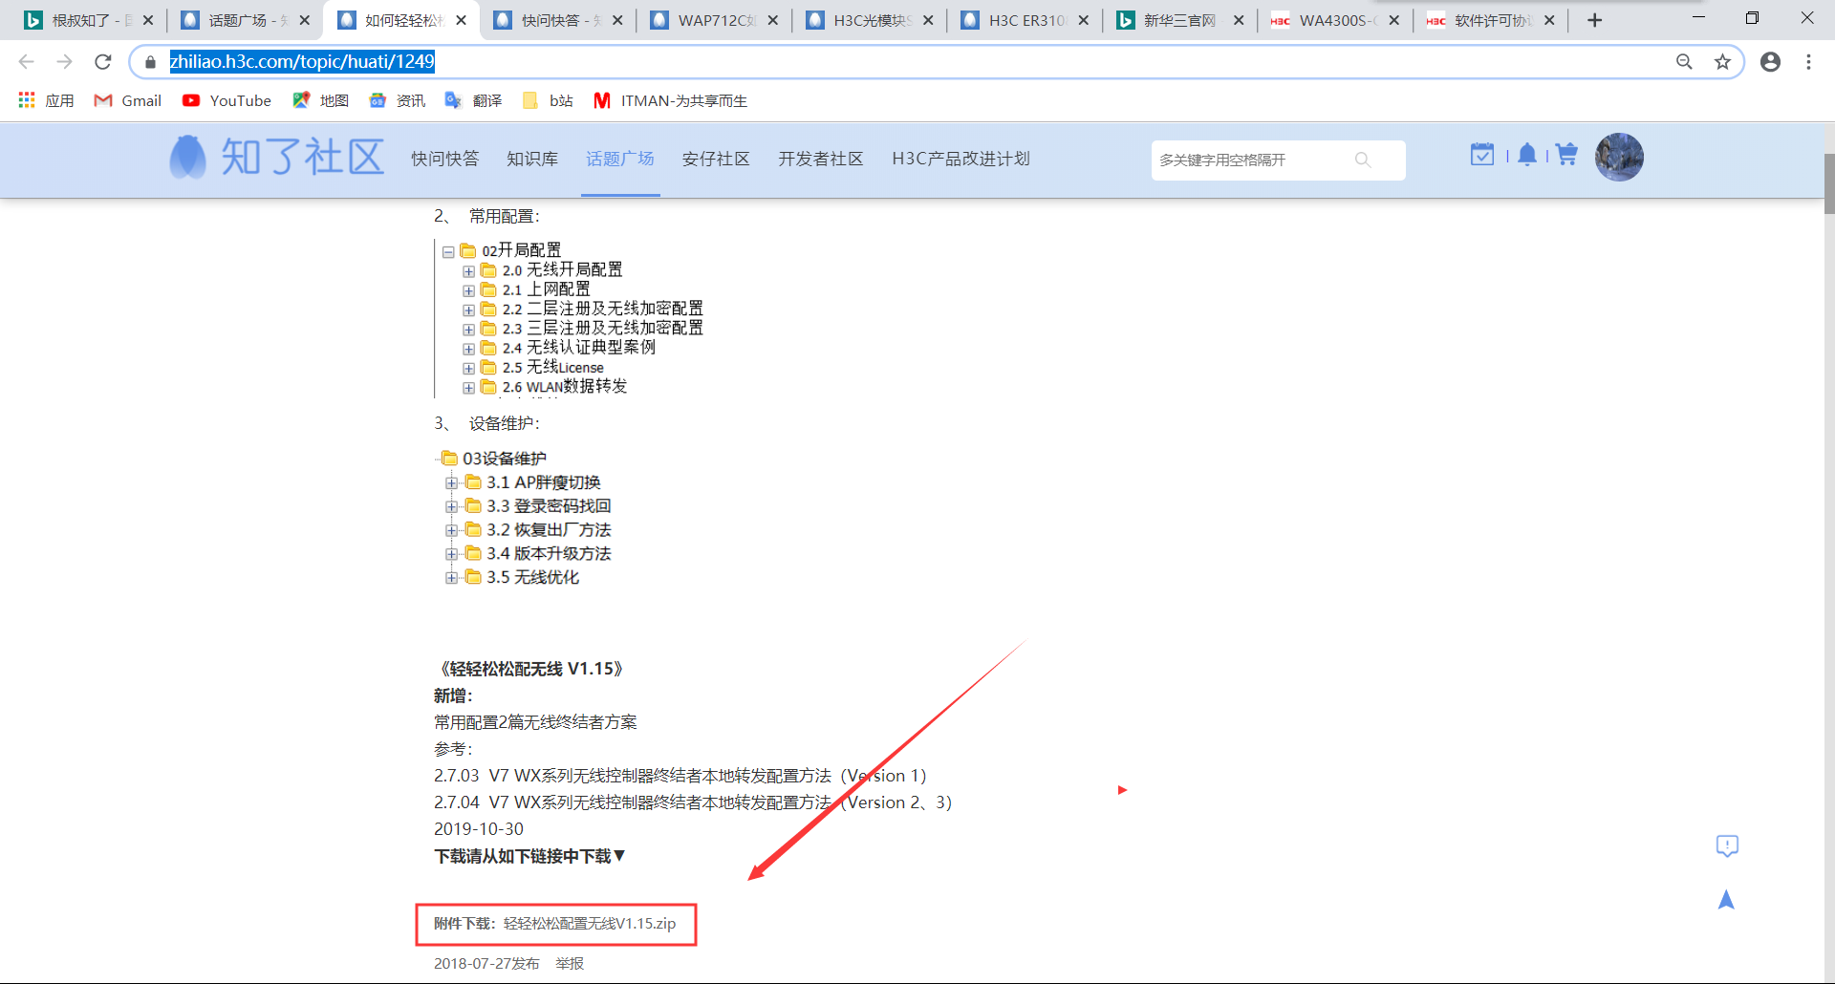This screenshot has width=1835, height=984.
Task: Open the 地图 maps bookmark
Action: (x=320, y=100)
